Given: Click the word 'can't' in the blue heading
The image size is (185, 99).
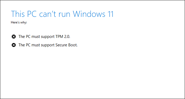Looking at the screenshot, I should tap(47, 14).
